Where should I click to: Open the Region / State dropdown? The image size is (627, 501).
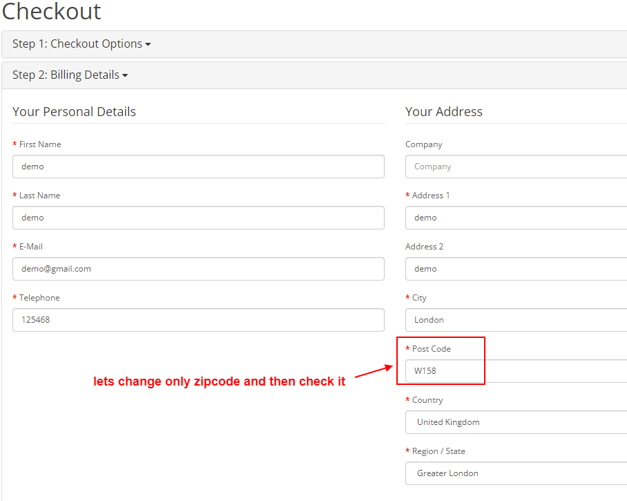click(x=516, y=473)
